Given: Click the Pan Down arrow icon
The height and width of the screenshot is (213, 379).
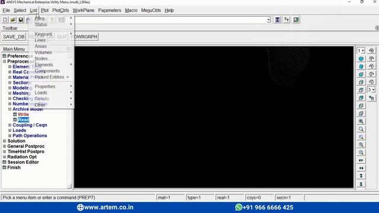Looking at the screenshot, I should [x=361, y=184].
